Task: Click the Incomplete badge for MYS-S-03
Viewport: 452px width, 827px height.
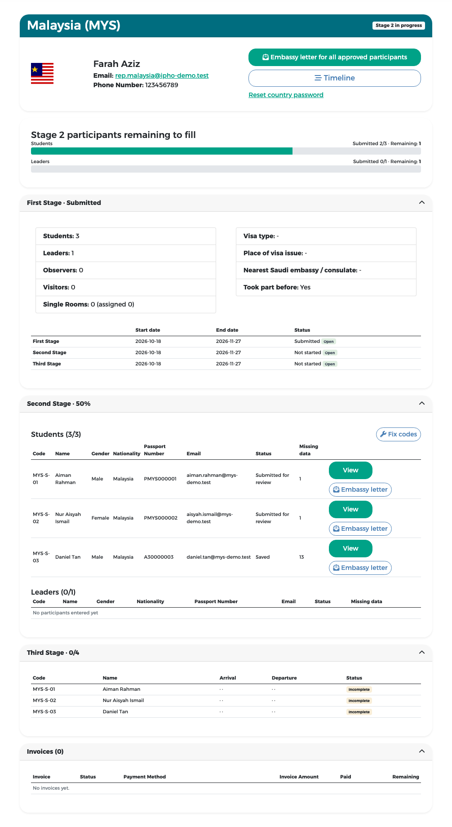Action: [x=359, y=712]
